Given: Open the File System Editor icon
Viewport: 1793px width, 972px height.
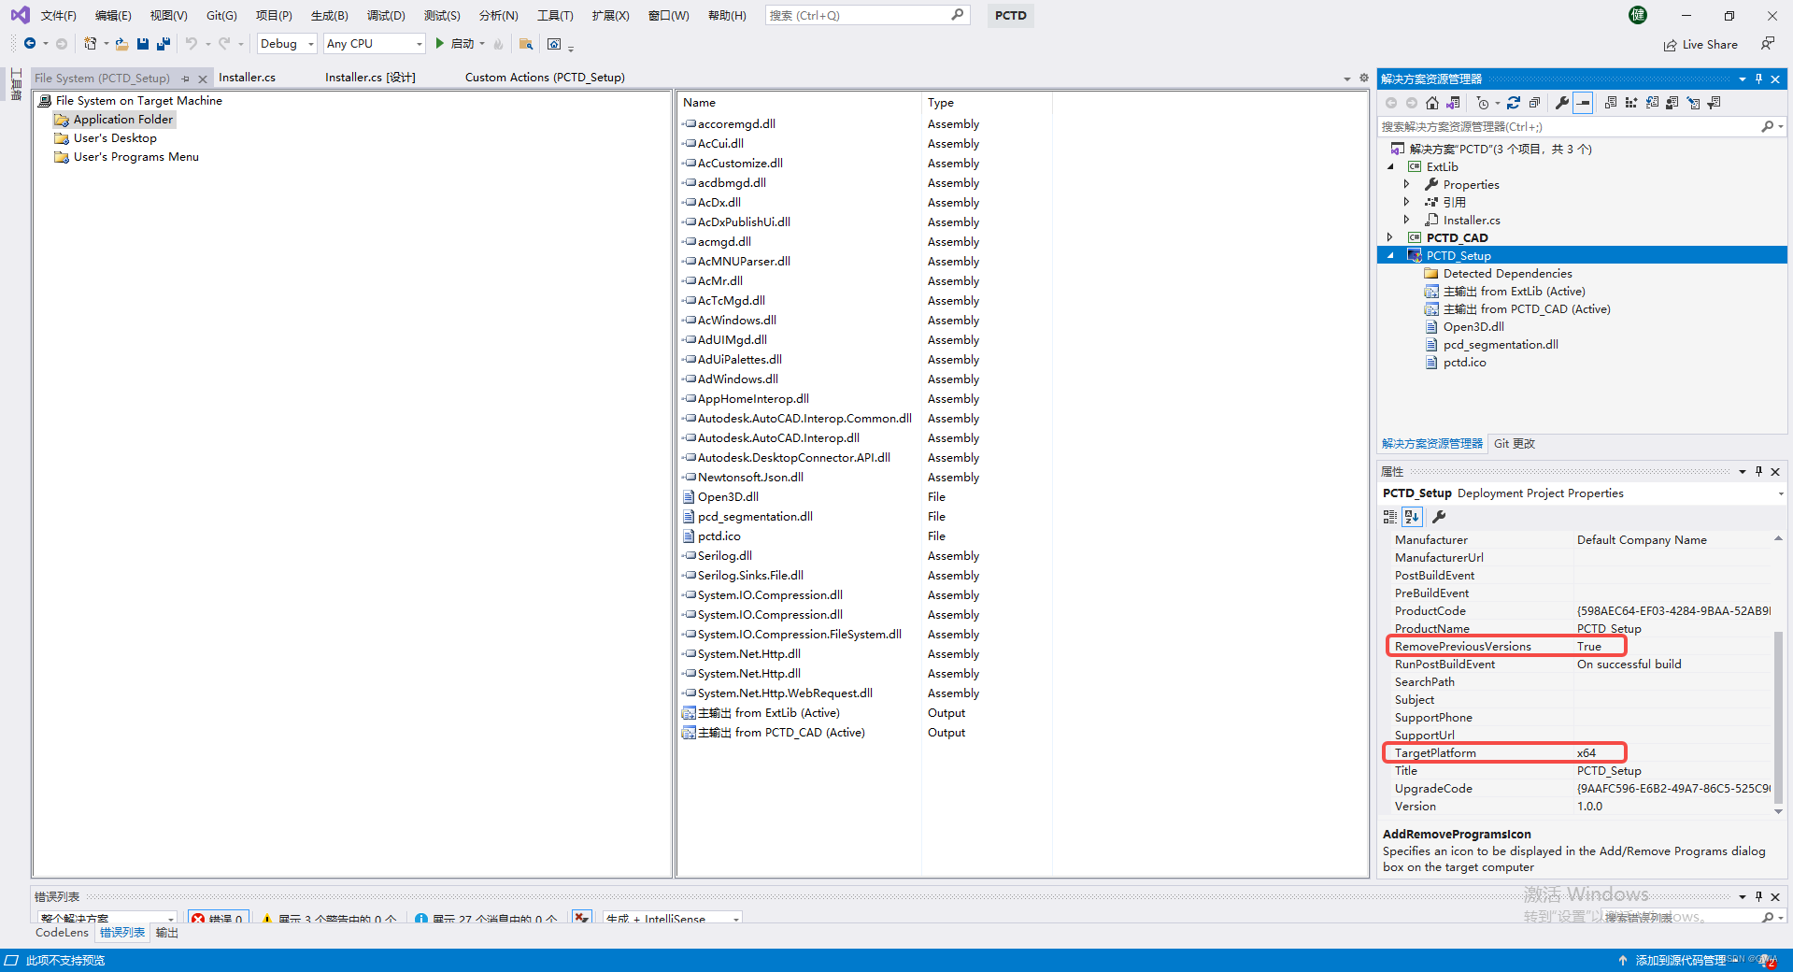Looking at the screenshot, I should point(1611,103).
